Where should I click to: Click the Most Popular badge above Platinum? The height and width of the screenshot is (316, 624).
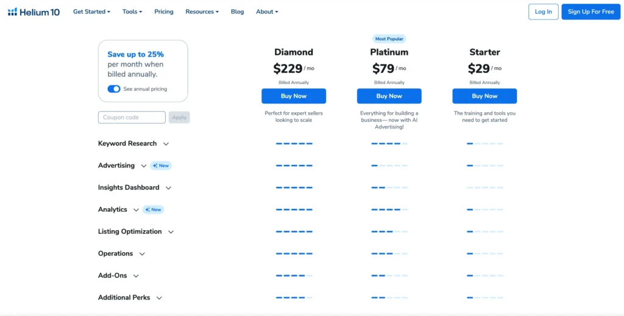(x=389, y=39)
